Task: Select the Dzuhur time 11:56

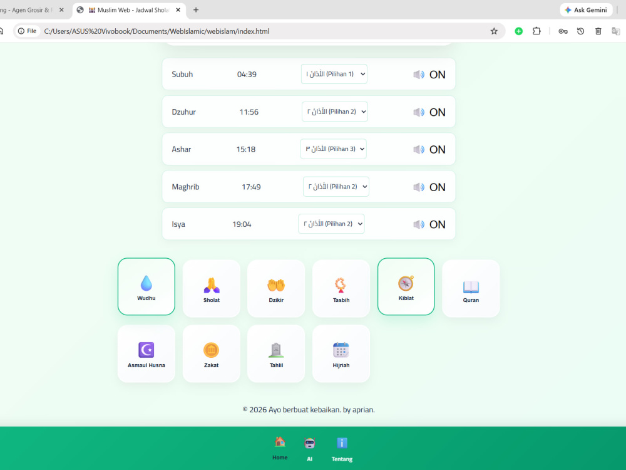Action: tap(249, 112)
